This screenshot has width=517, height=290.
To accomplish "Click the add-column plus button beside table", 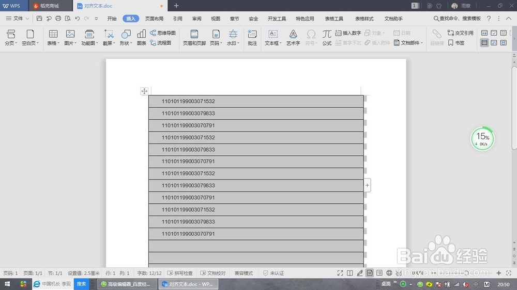I will pos(367,185).
